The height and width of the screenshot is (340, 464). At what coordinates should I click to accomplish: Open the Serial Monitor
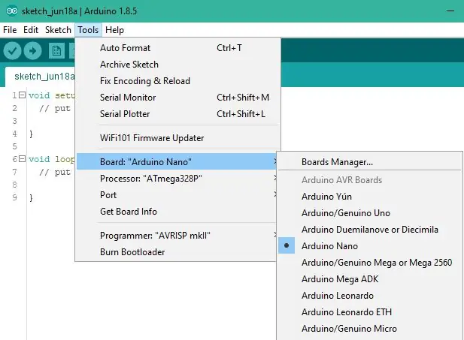177,98
